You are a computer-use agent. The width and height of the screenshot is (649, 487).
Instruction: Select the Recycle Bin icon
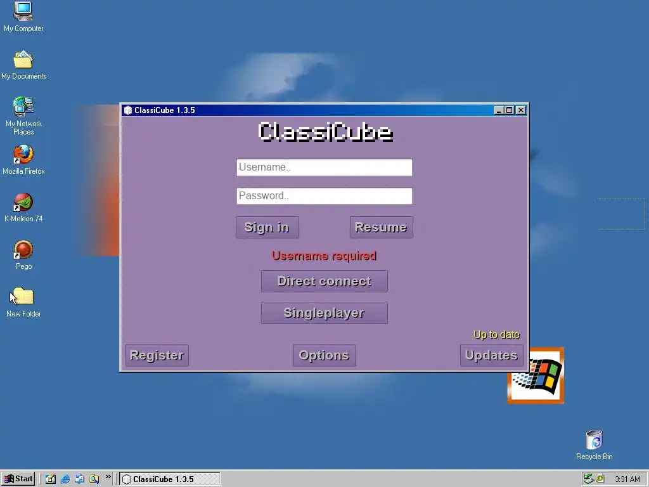[594, 445]
